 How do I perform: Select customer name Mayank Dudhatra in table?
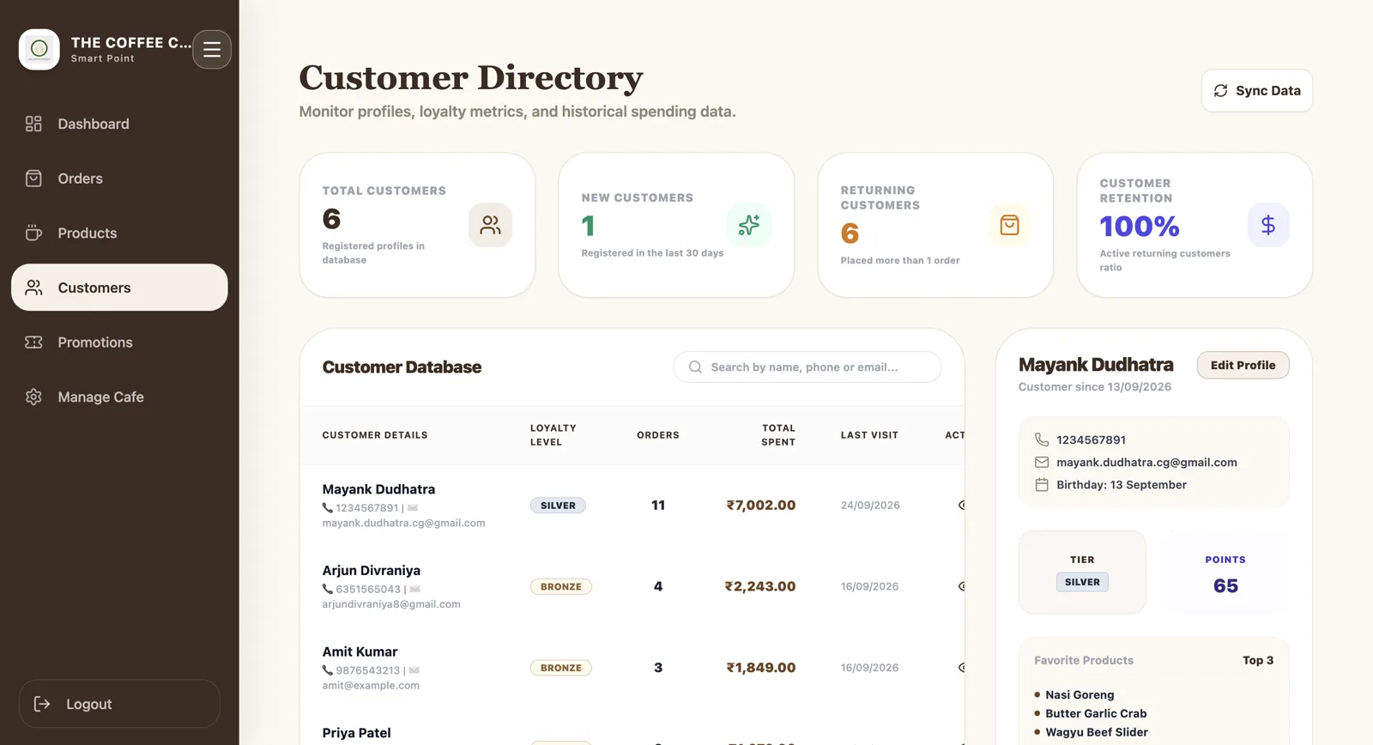click(x=378, y=489)
